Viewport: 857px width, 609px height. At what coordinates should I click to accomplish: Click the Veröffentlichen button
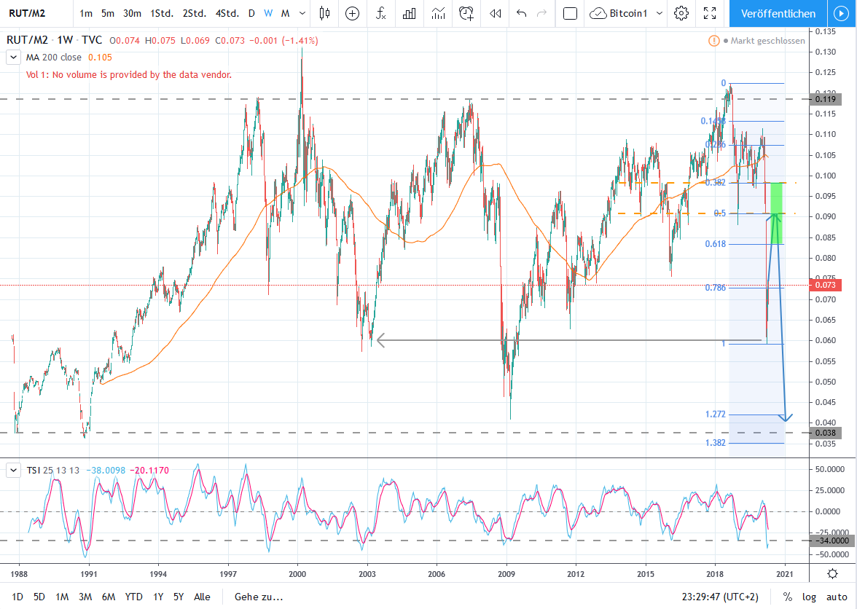pos(778,13)
